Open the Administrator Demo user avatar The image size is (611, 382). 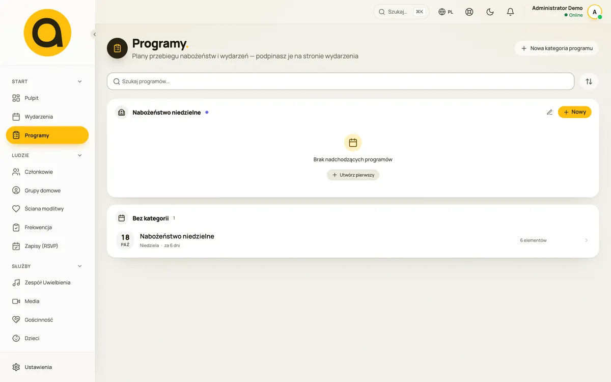pyautogui.click(x=595, y=12)
